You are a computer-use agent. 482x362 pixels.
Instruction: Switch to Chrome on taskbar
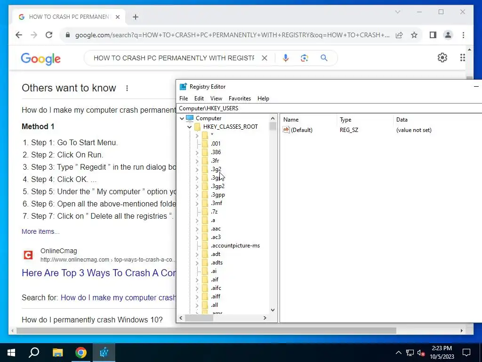tap(81, 353)
